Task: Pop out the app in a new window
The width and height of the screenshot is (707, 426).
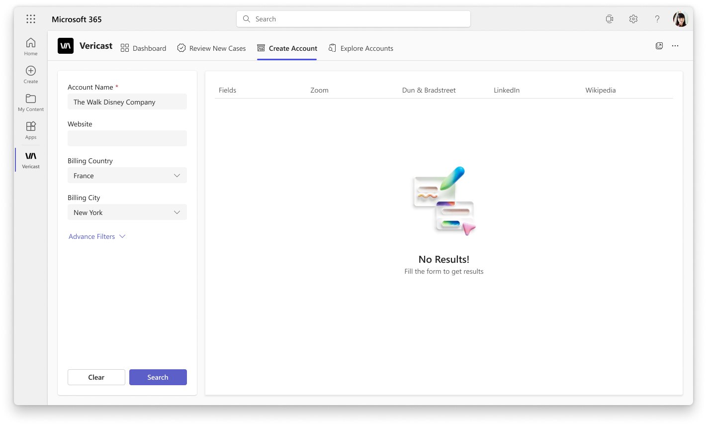Action: (x=659, y=46)
